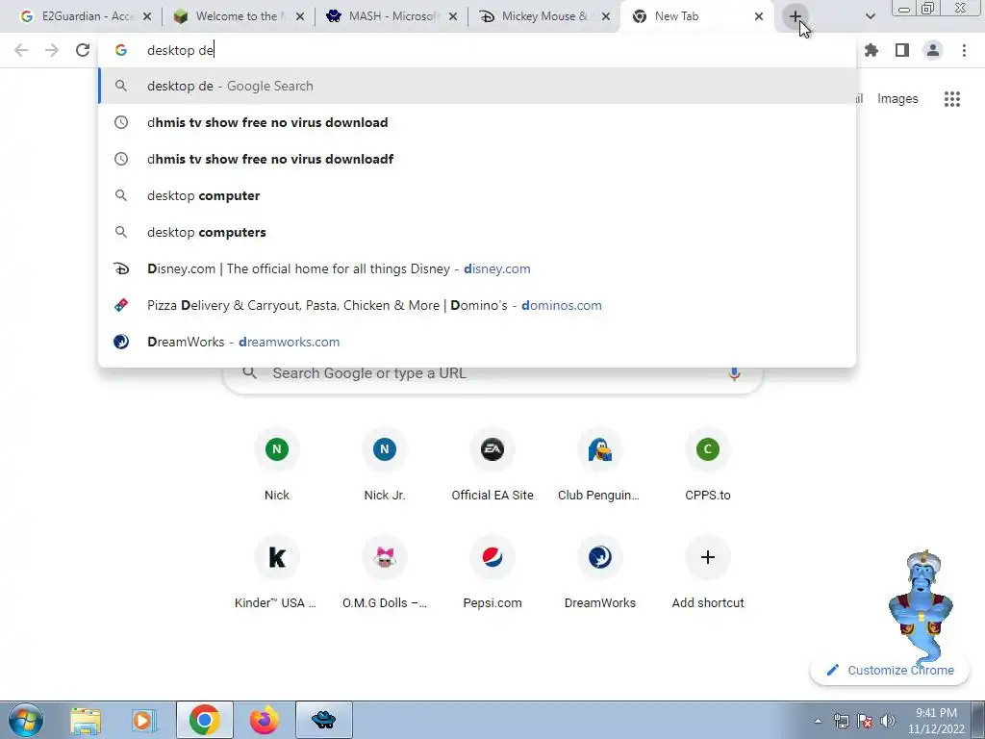Click the address bar showing 'desktop de'
This screenshot has width=985, height=739.
click(x=477, y=50)
